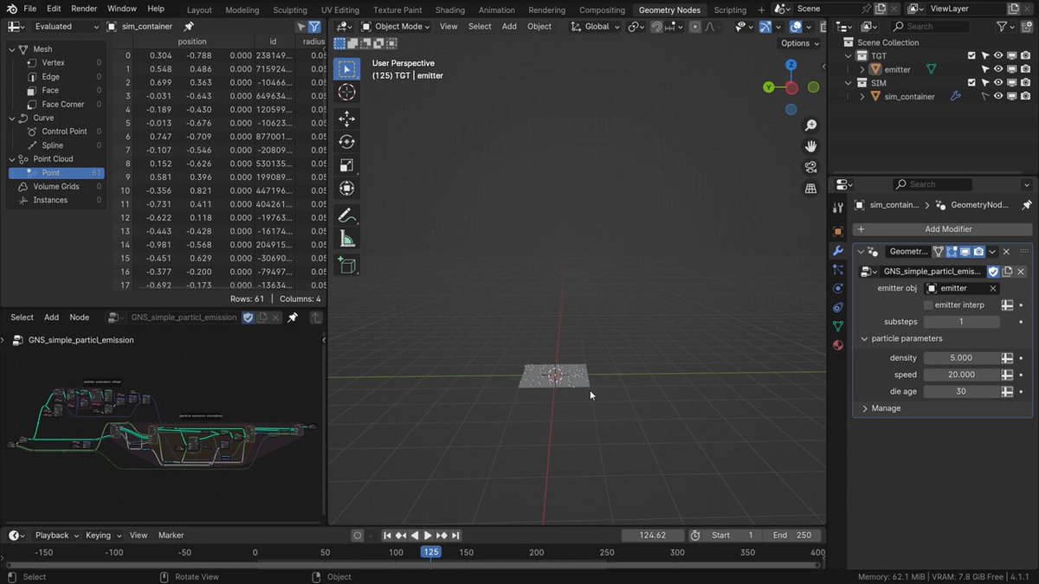Hide emitter object via eye icon
The image size is (1039, 584).
click(998, 69)
